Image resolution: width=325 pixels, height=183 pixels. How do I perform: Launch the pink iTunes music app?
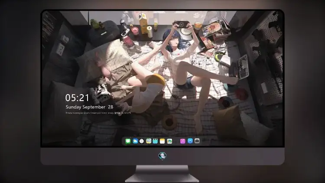(182, 141)
